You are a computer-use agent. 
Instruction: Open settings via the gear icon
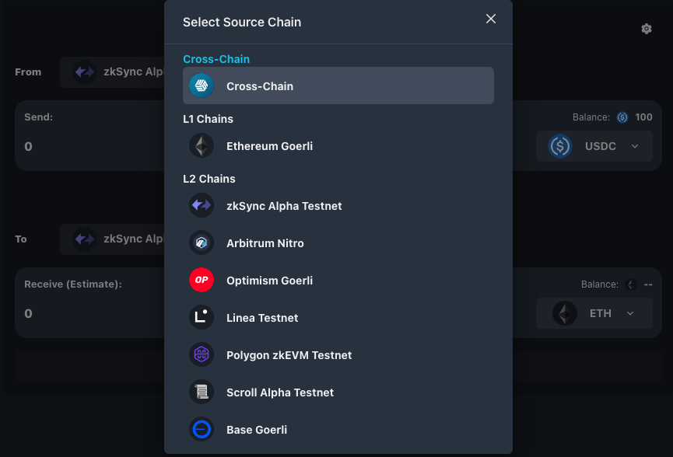646,29
